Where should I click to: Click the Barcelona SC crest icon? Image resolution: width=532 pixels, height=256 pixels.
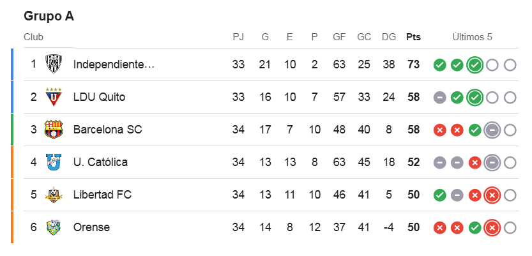(54, 130)
